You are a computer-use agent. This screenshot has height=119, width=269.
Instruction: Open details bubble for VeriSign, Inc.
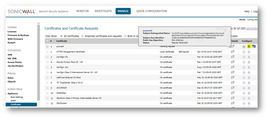click(x=233, y=67)
